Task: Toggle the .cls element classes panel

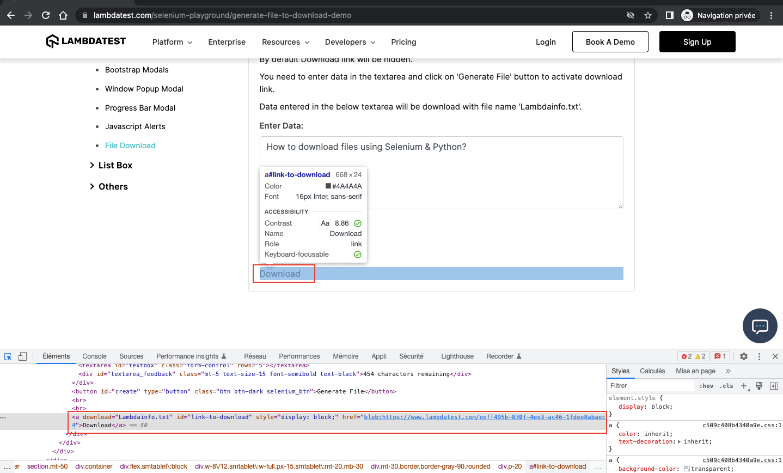Action: click(726, 386)
